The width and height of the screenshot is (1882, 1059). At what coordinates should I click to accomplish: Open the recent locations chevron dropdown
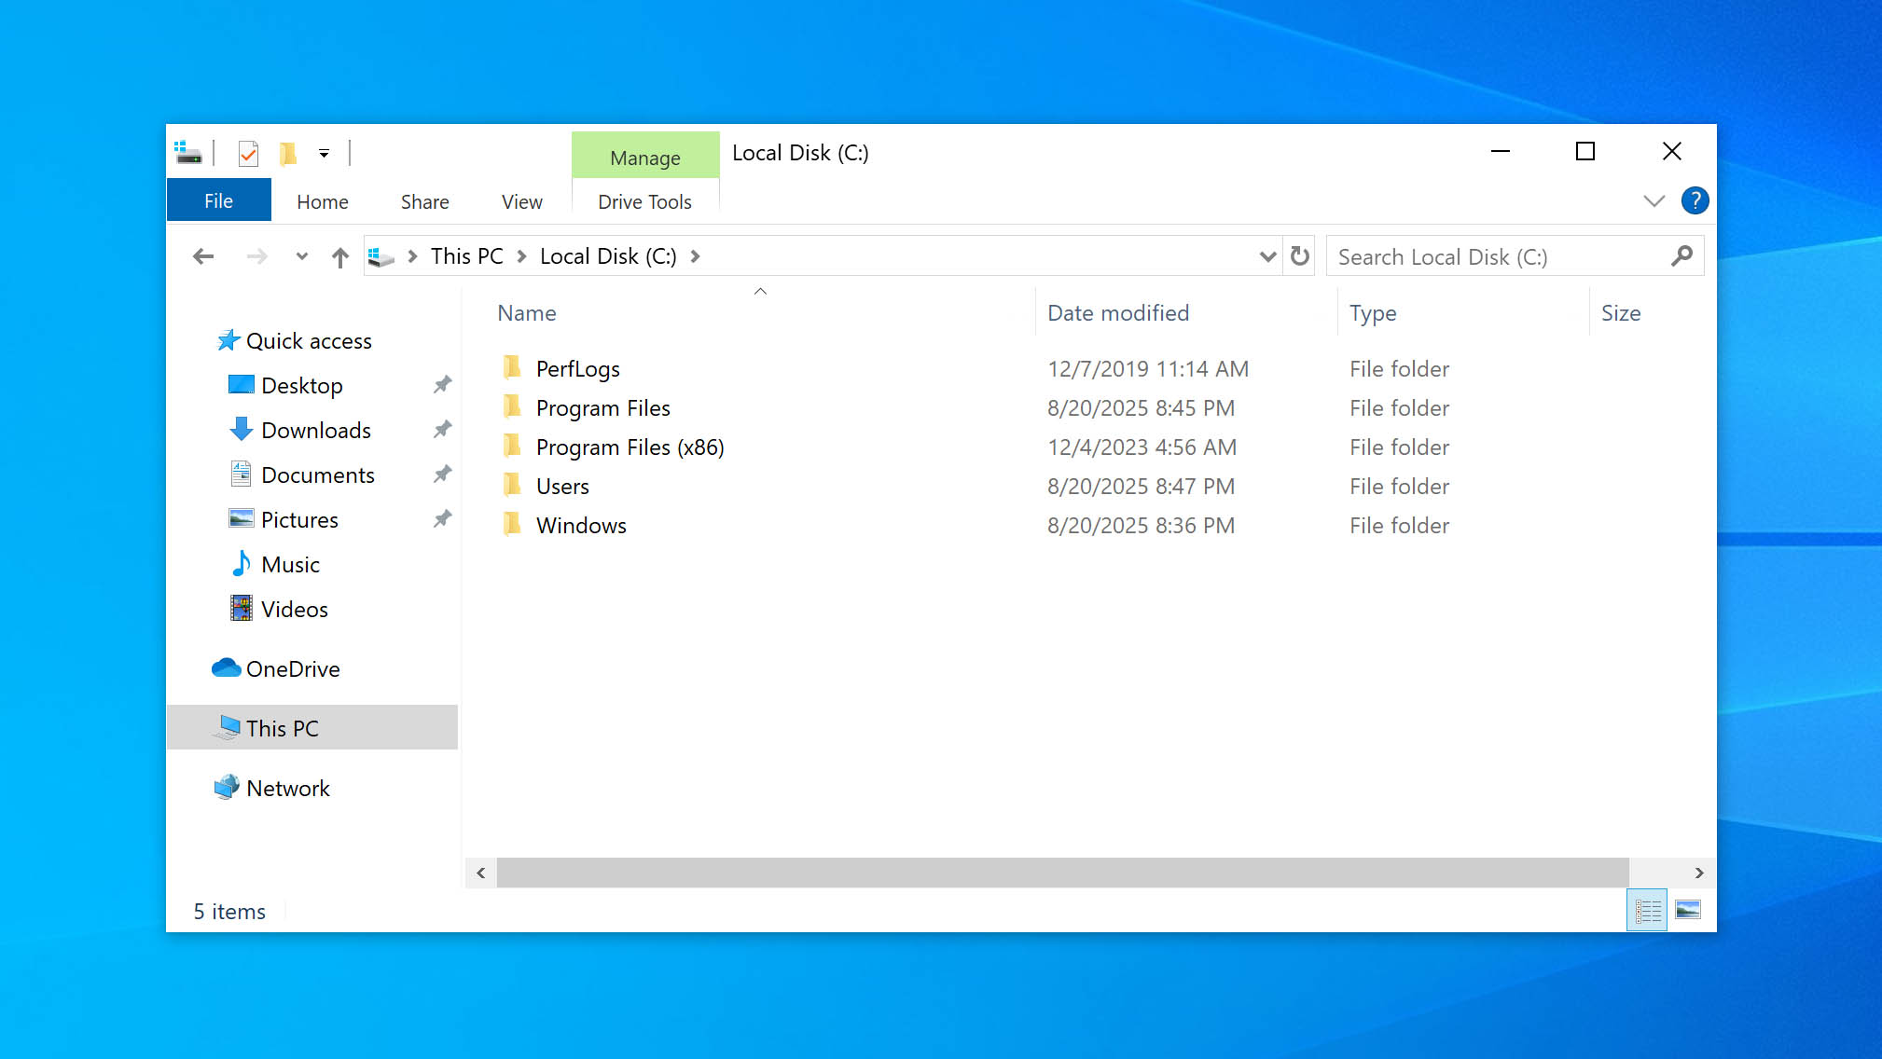pos(300,255)
